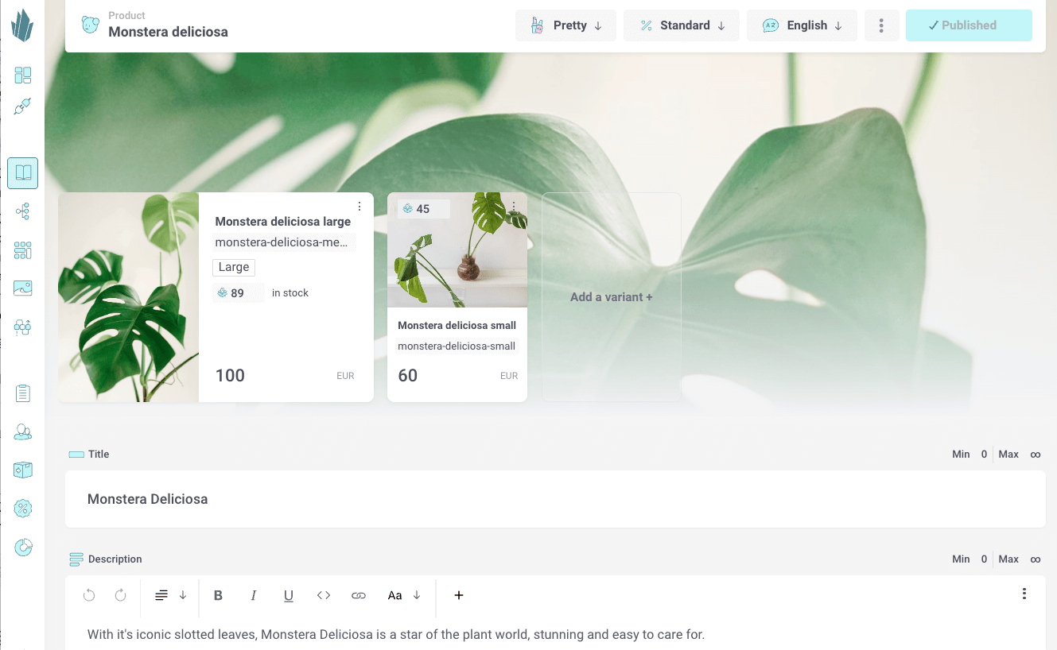Viewport: 1057px width, 650px height.
Task: Click the redo icon in editor
Action: click(121, 595)
